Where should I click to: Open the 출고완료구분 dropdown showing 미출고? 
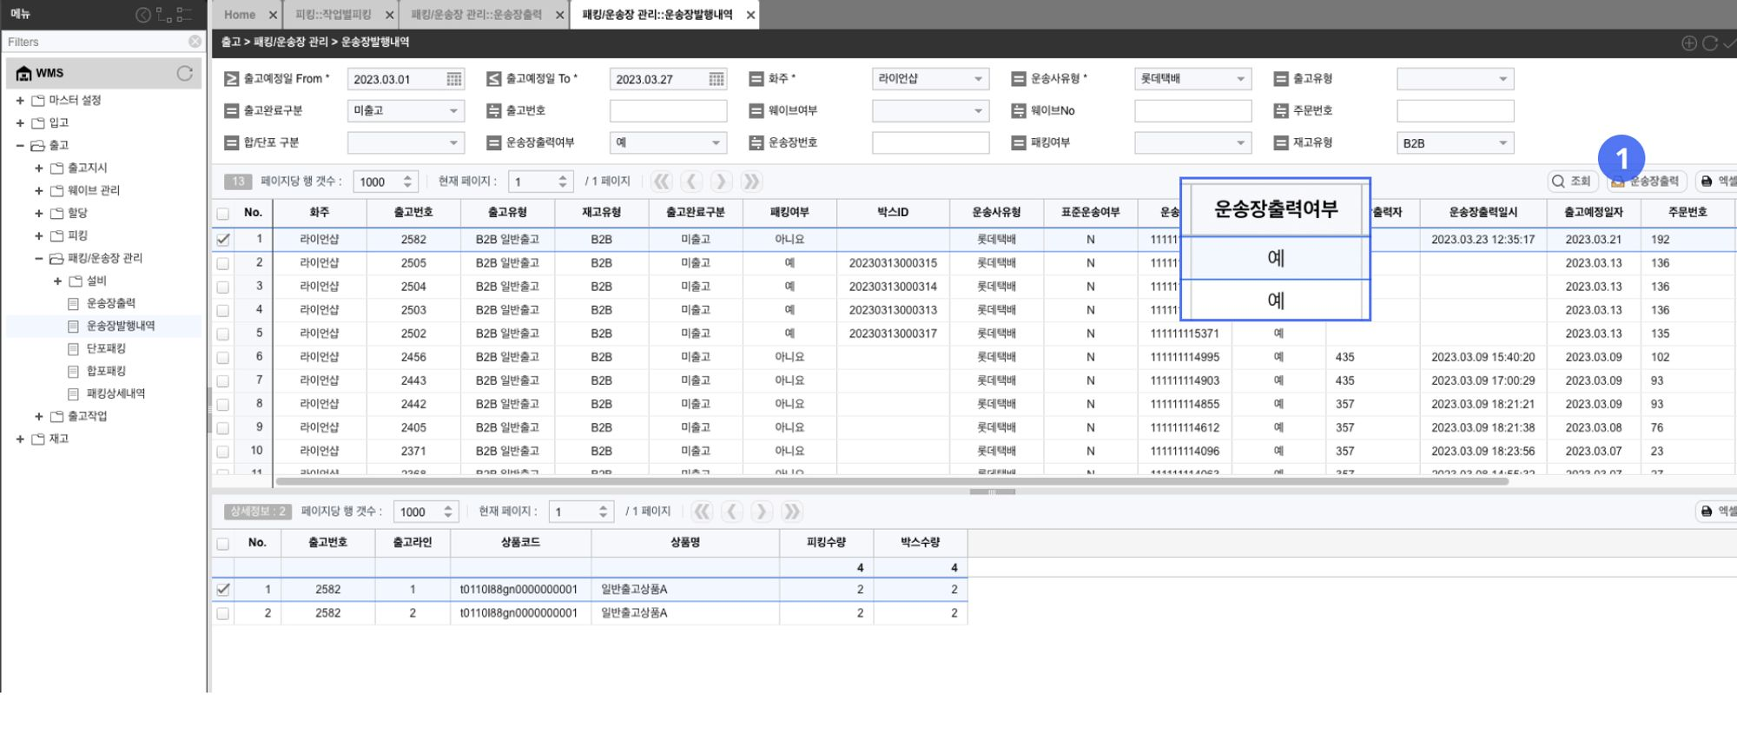coord(405,111)
